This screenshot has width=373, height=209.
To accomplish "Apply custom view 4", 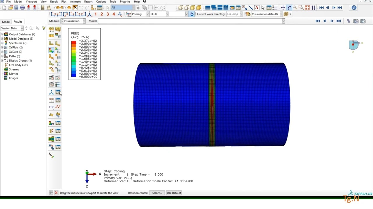I will point(114,14).
